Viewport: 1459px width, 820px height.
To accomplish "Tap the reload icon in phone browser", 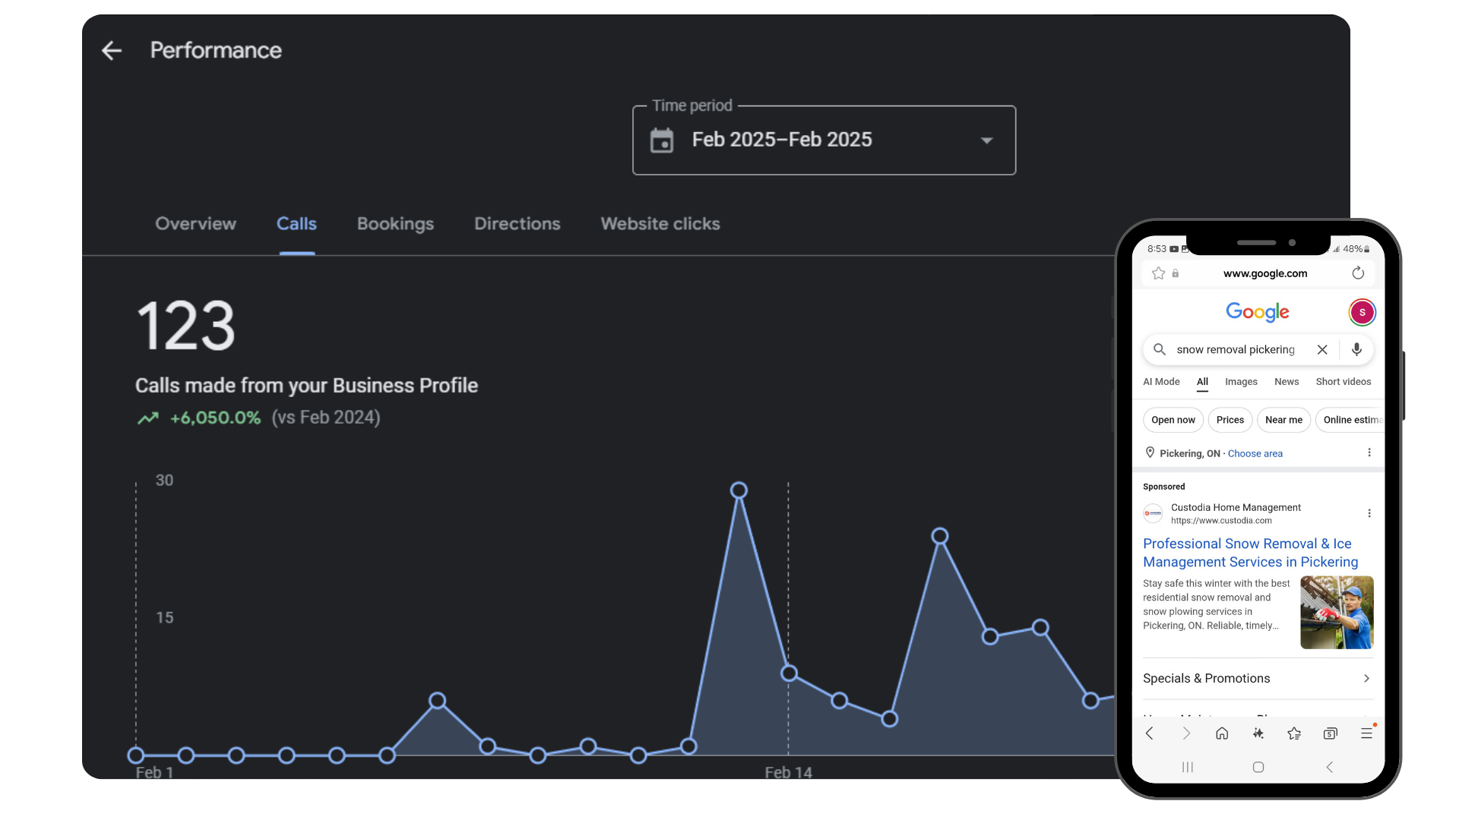I will click(1358, 273).
